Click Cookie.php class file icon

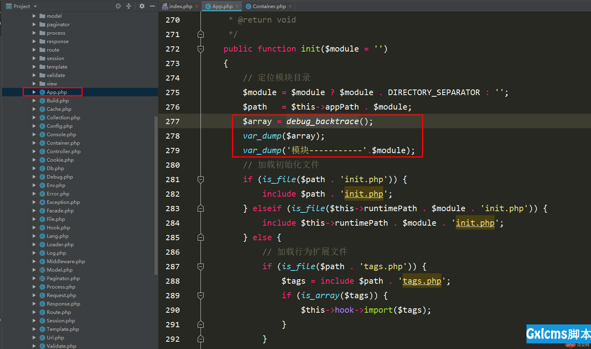tap(42, 160)
